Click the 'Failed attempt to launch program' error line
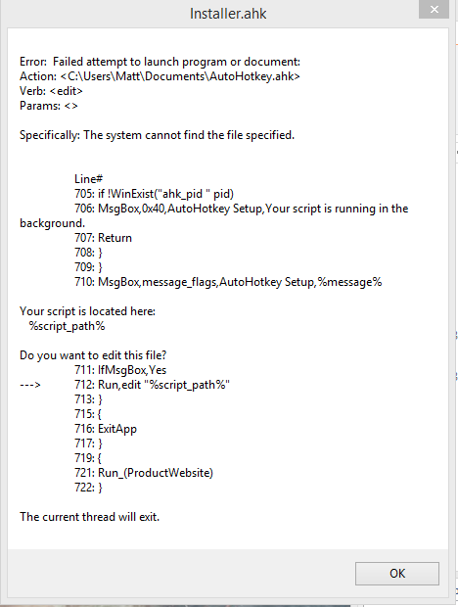Image resolution: width=458 pixels, height=607 pixels. click(160, 62)
